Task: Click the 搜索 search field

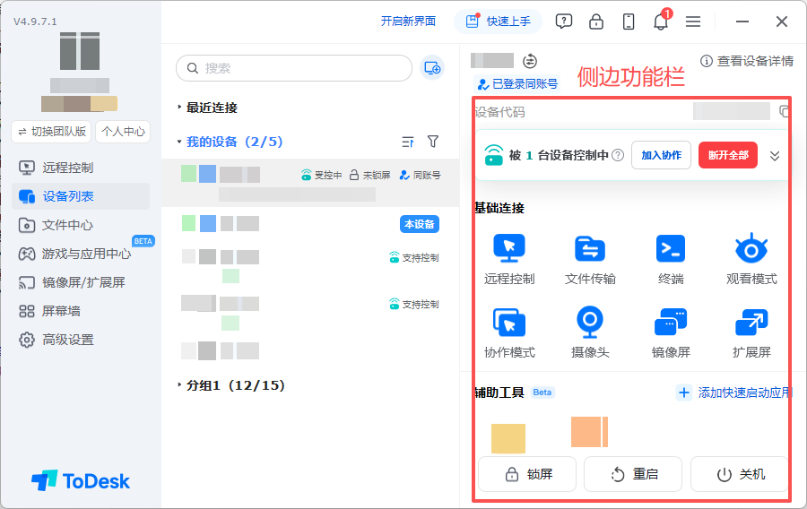Action: [x=294, y=68]
